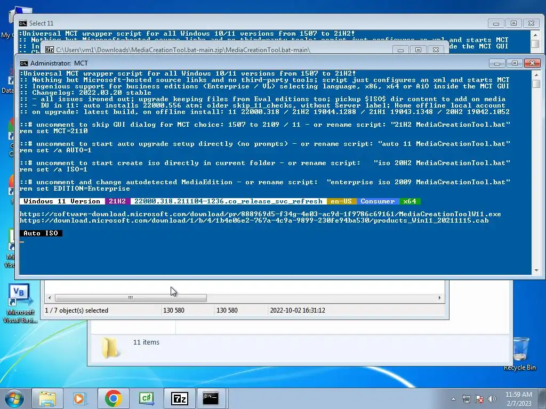The height and width of the screenshot is (409, 546).
Task: Click the yellow folder icon in Explorer details
Action: [x=110, y=348]
